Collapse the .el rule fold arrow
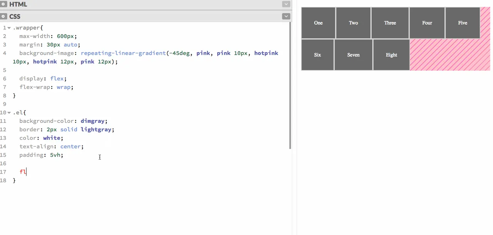The image size is (493, 235). (x=9, y=113)
